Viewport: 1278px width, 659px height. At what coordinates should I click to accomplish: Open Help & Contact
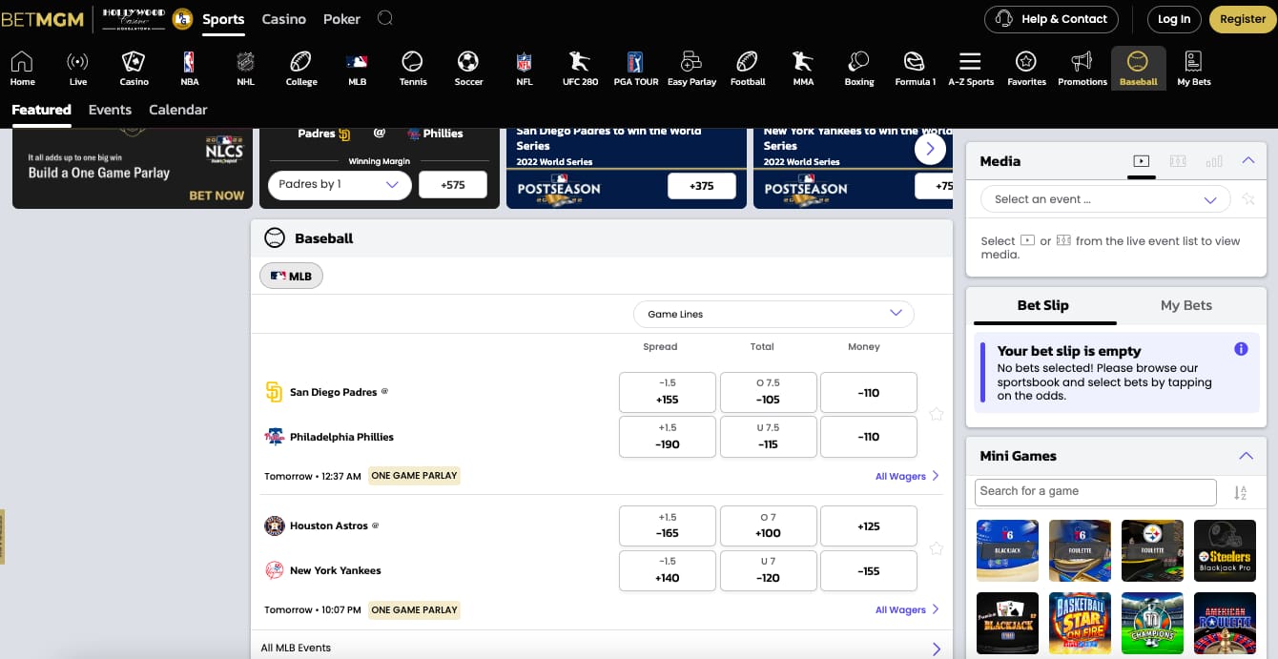pos(1052,19)
